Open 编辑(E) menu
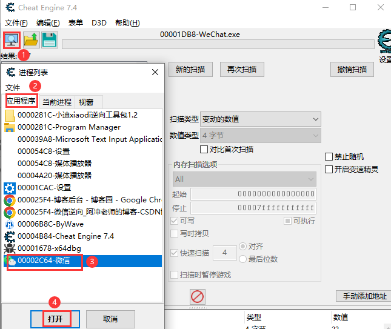The image size is (391, 329). click(x=48, y=23)
